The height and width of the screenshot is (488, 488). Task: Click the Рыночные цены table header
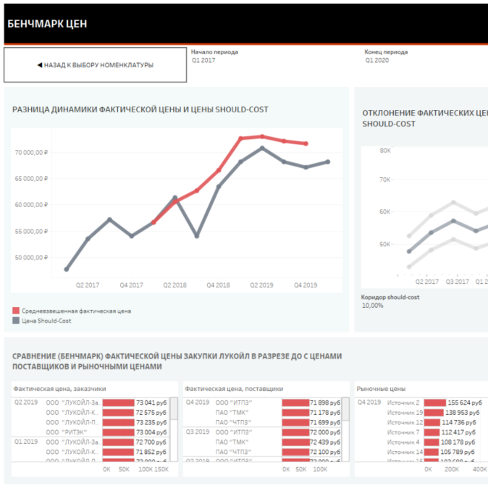(381, 389)
